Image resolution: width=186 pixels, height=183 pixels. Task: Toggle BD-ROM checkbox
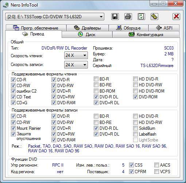point(96,91)
